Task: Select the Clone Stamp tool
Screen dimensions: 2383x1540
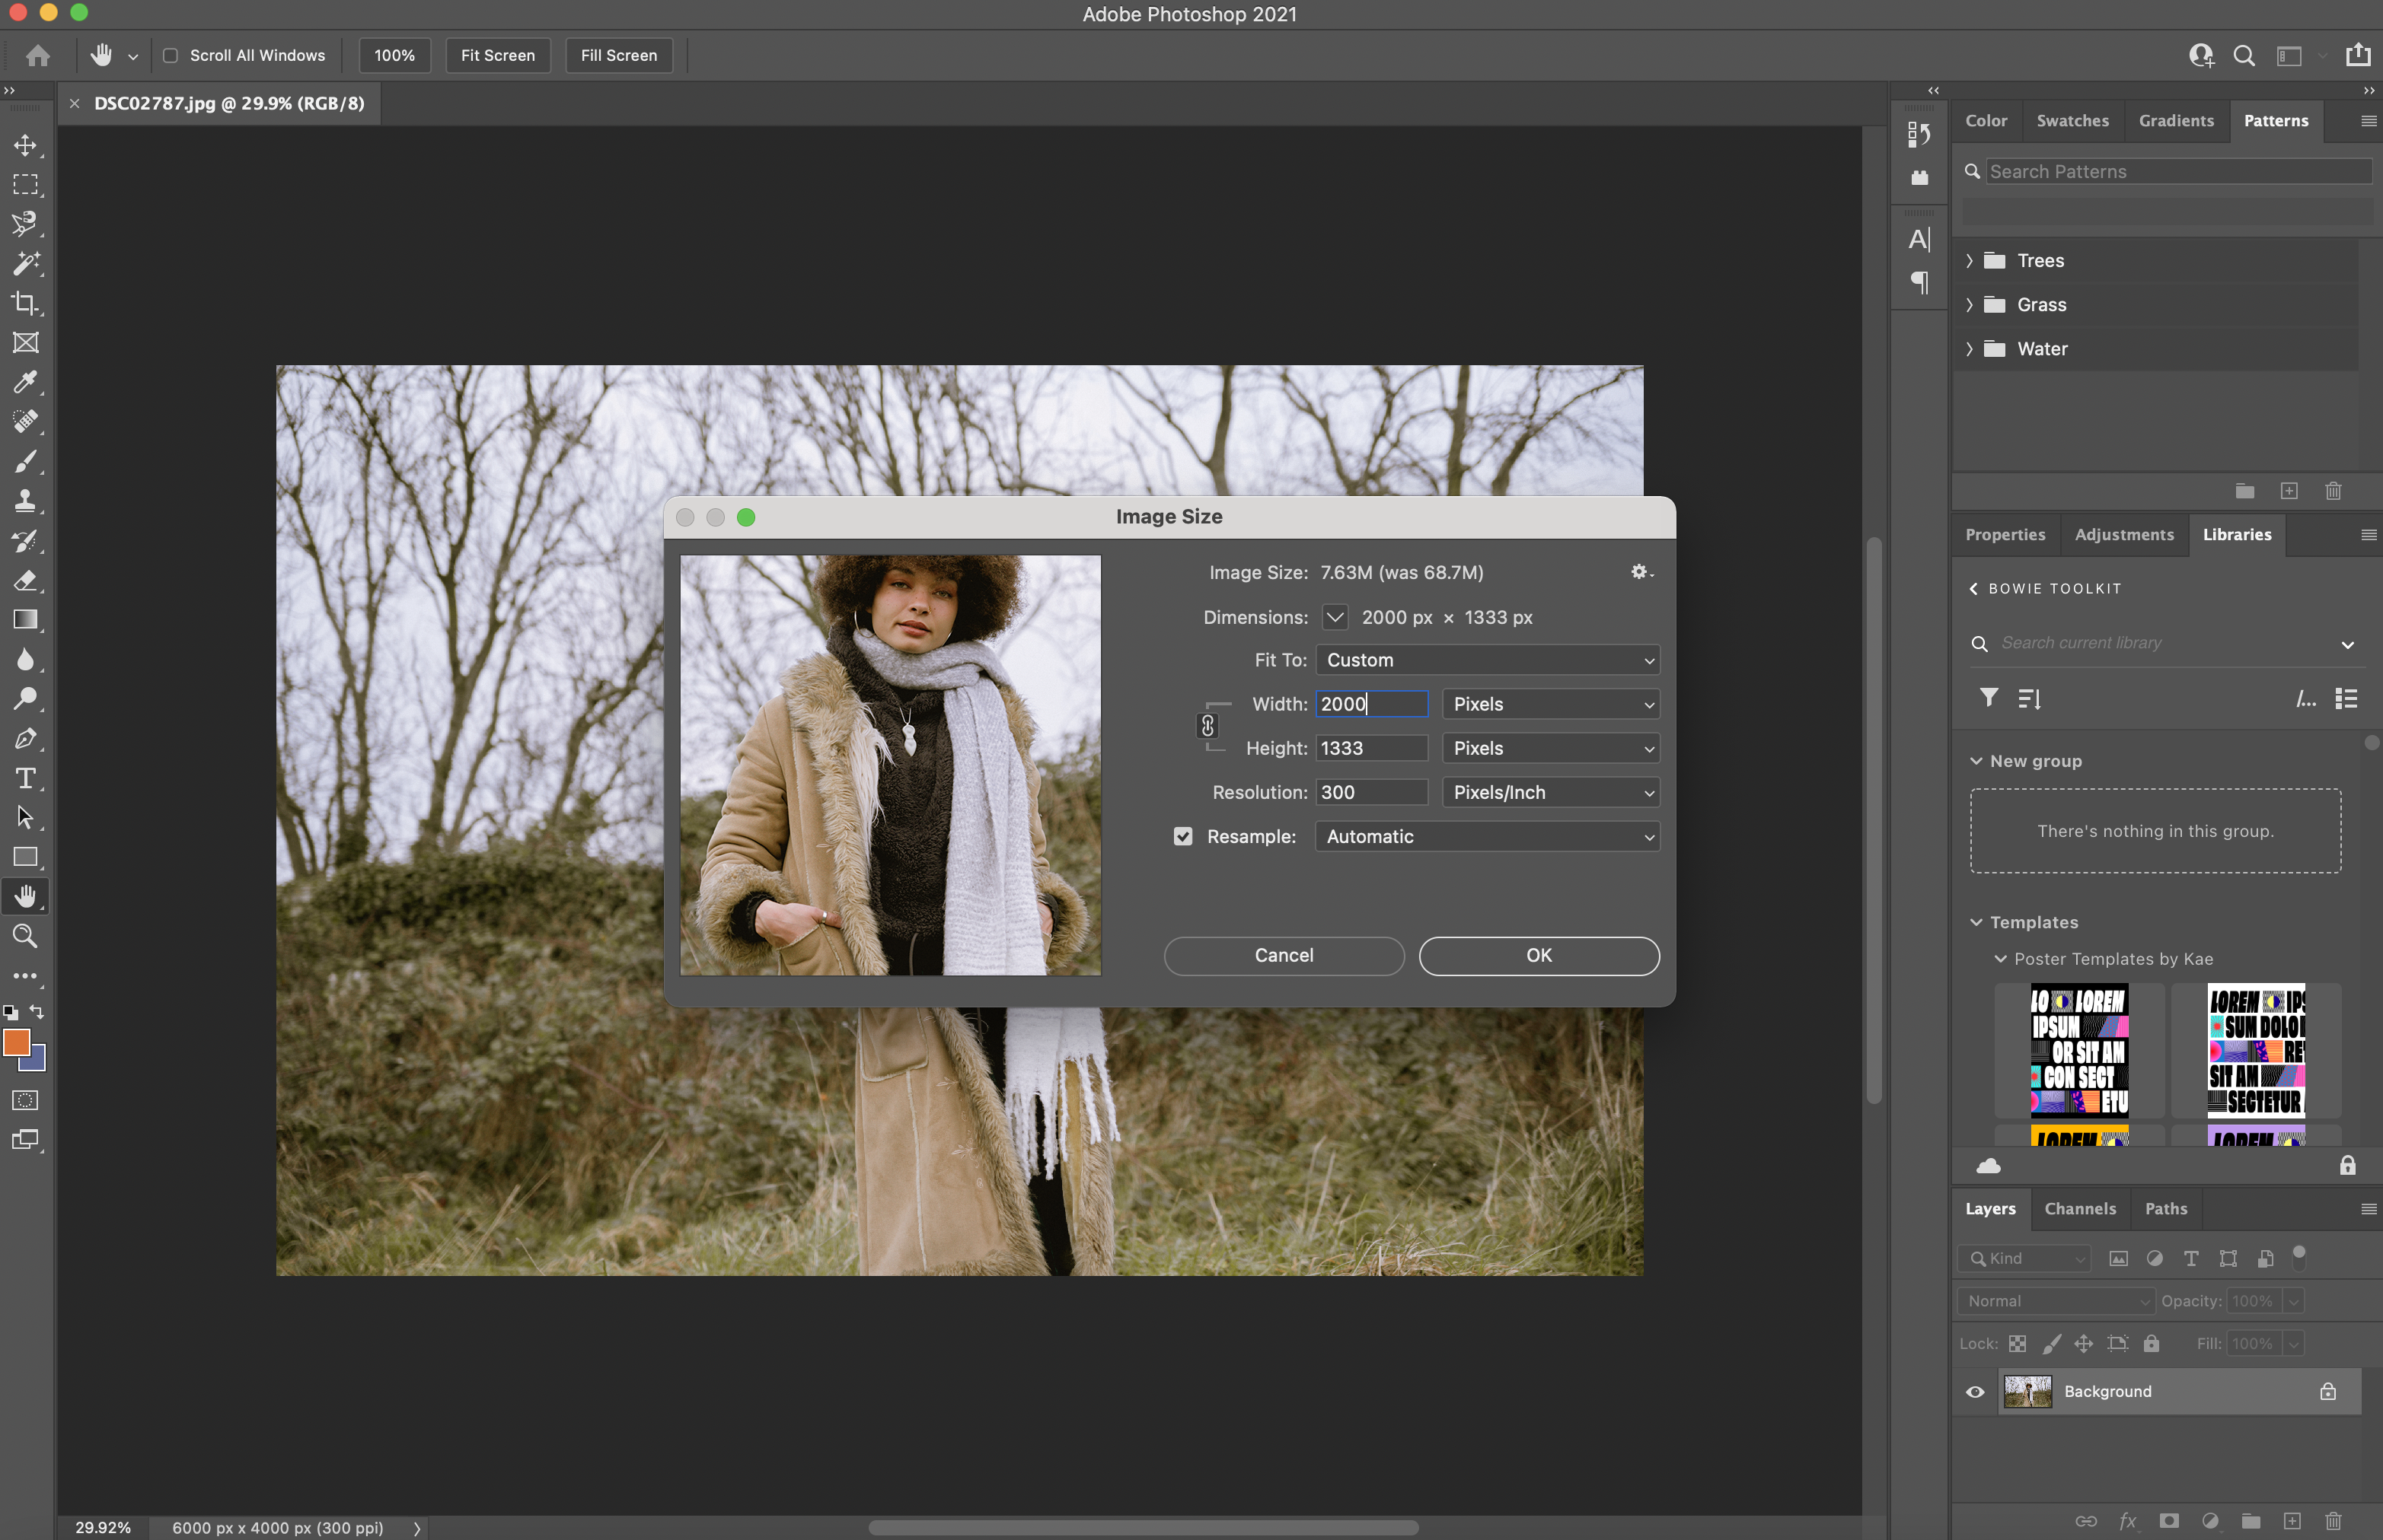Action: 25,501
